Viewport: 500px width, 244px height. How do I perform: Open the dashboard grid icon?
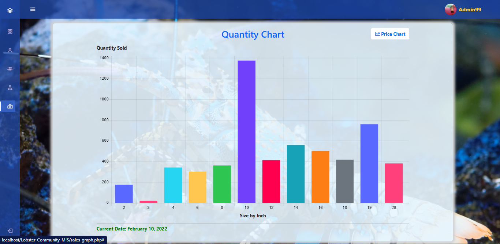click(10, 31)
